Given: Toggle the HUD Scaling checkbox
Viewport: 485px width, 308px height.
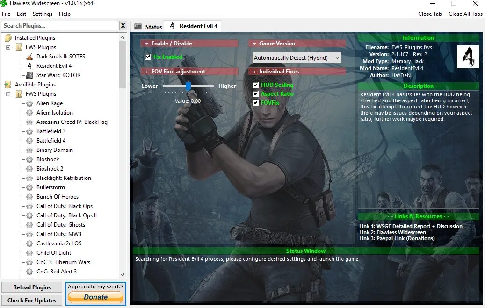Looking at the screenshot, I should pyautogui.click(x=256, y=85).
